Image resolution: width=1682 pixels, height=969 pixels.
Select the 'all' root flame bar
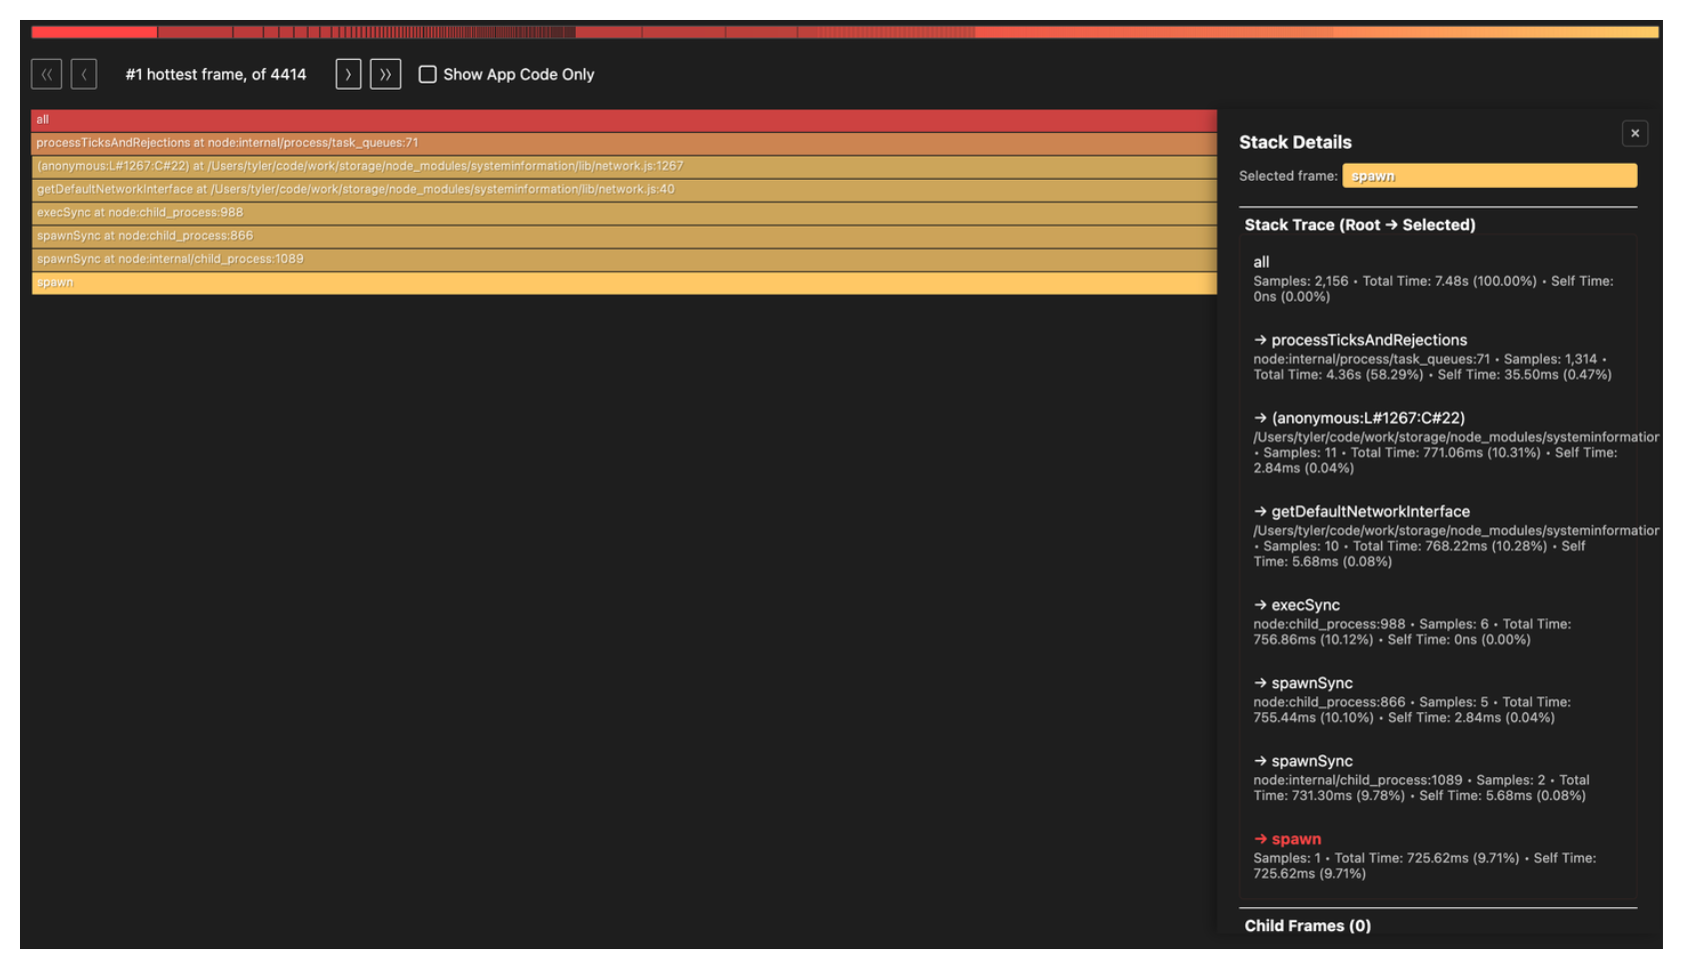[624, 120]
